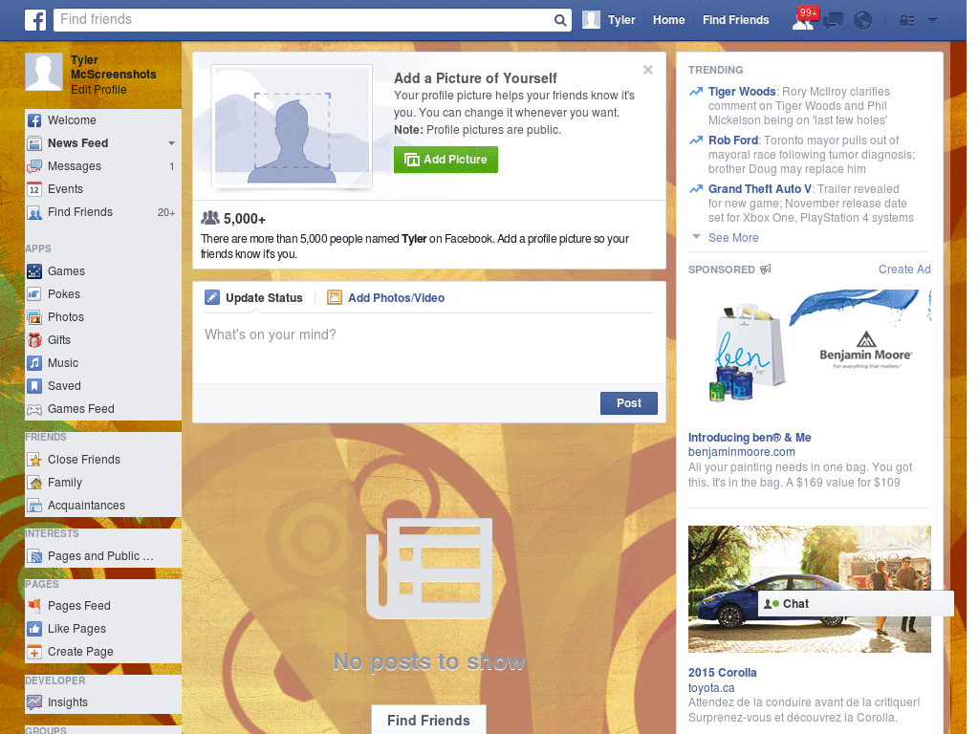This screenshot has width=979, height=734.
Task: Click the Benjamin Moore ad image
Action: click(x=809, y=352)
